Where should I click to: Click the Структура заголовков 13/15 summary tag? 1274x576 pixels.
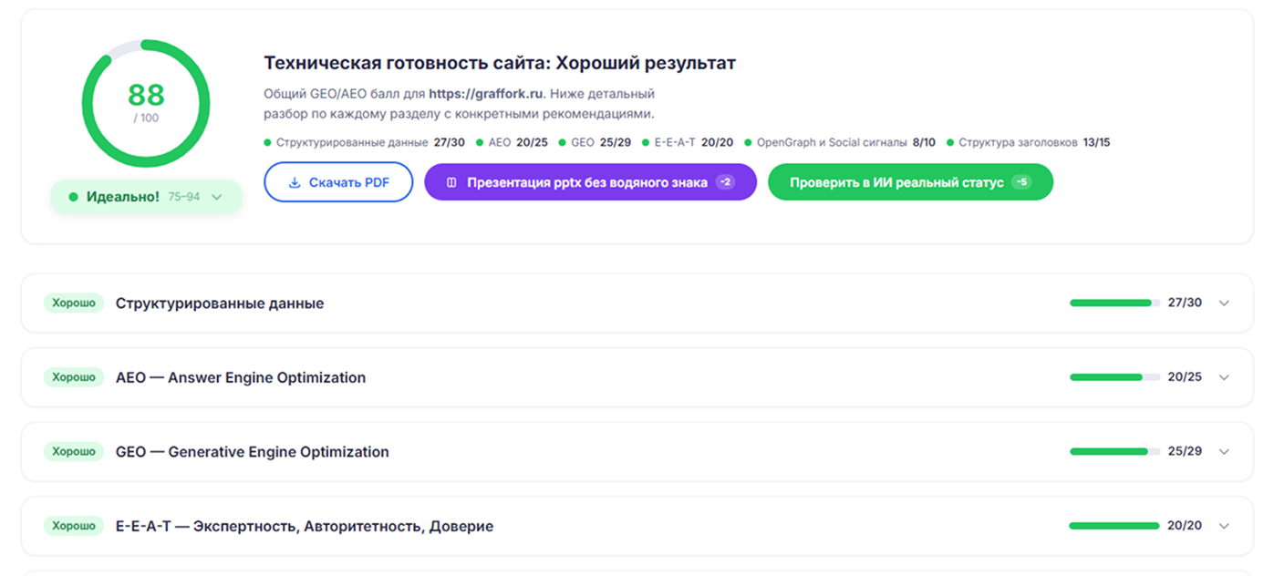(1028, 143)
